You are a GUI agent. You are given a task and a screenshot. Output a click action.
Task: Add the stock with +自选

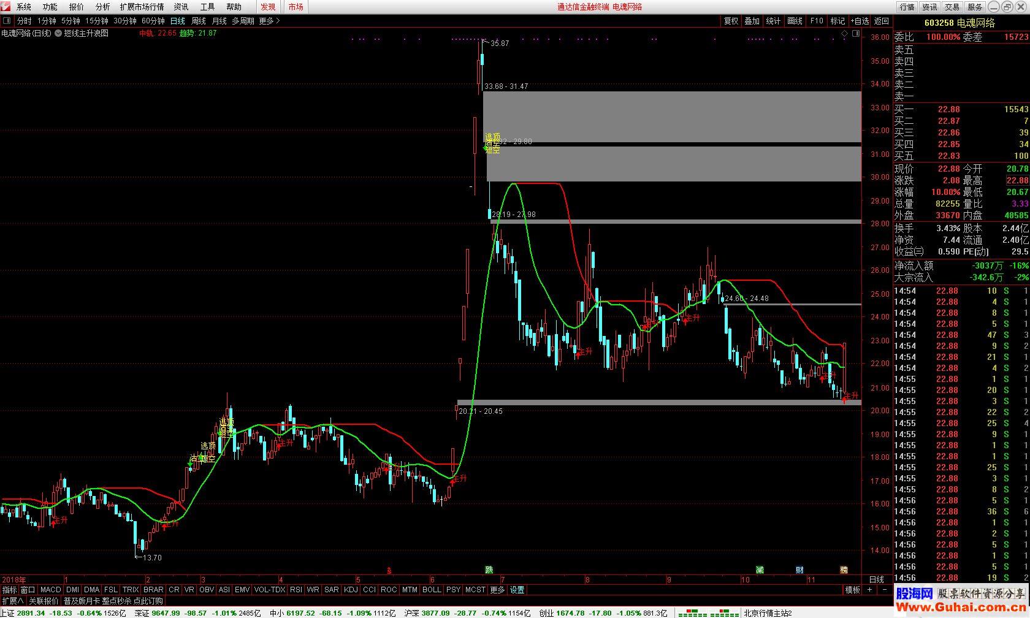pos(860,21)
